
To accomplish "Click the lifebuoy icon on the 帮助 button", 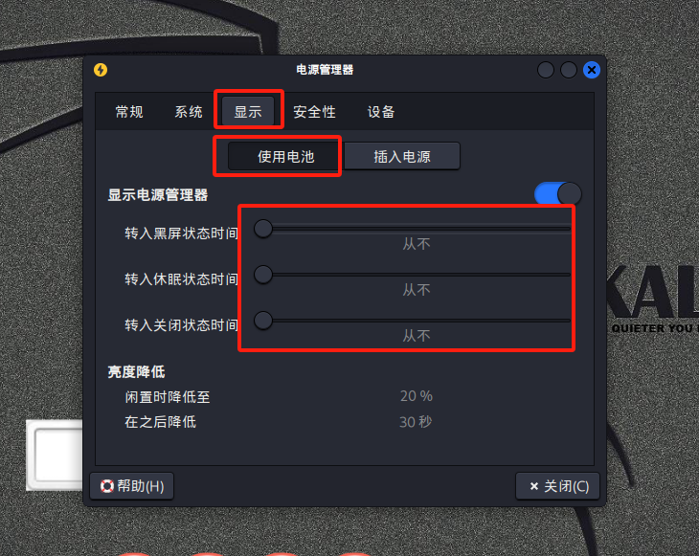I will click(107, 486).
